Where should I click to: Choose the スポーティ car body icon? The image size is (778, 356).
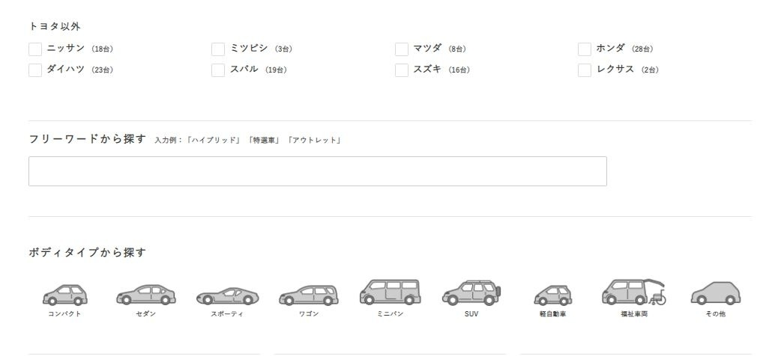tap(227, 296)
